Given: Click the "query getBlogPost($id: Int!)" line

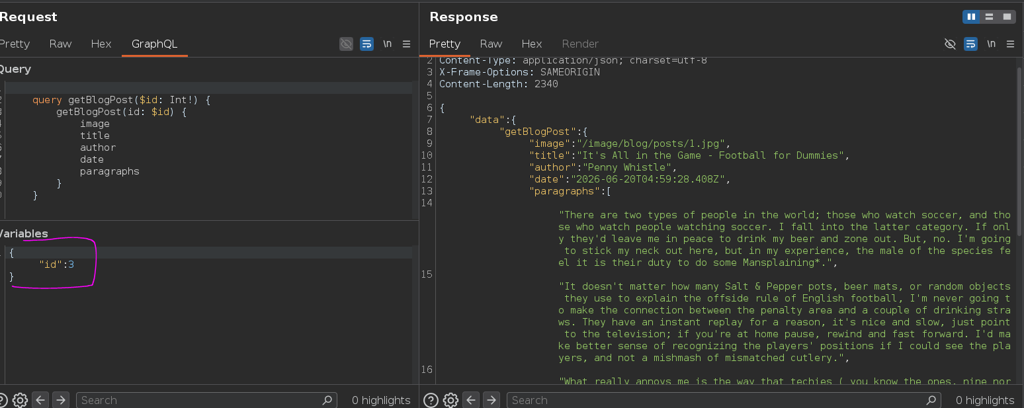Looking at the screenshot, I should (x=121, y=100).
